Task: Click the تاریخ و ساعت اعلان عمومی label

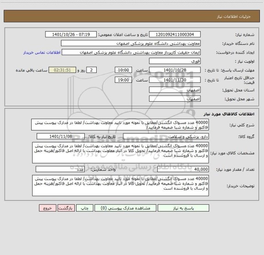Action: tap(123, 35)
